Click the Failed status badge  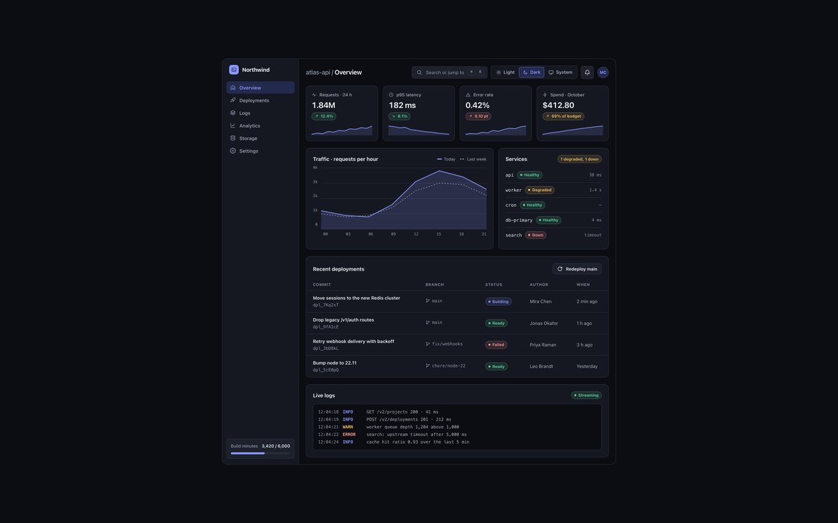(497, 344)
